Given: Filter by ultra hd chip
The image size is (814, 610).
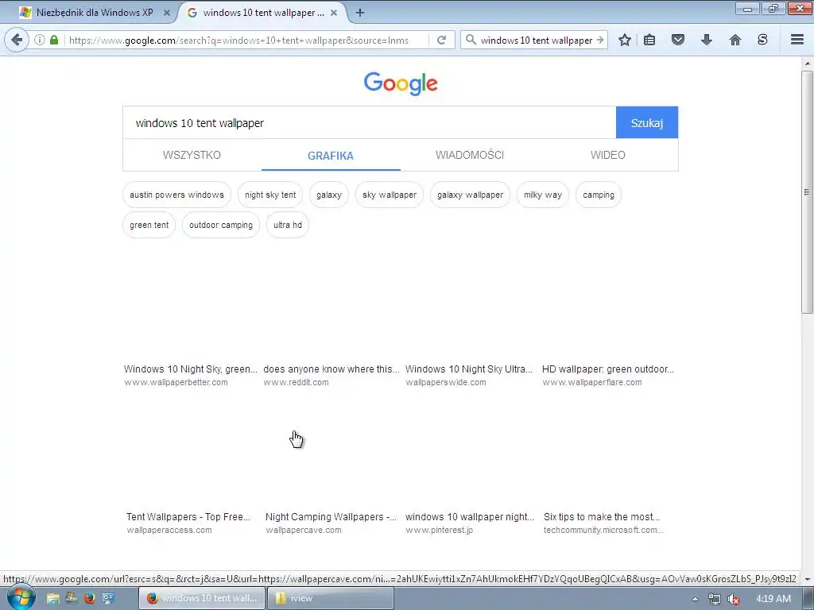Looking at the screenshot, I should coord(288,225).
